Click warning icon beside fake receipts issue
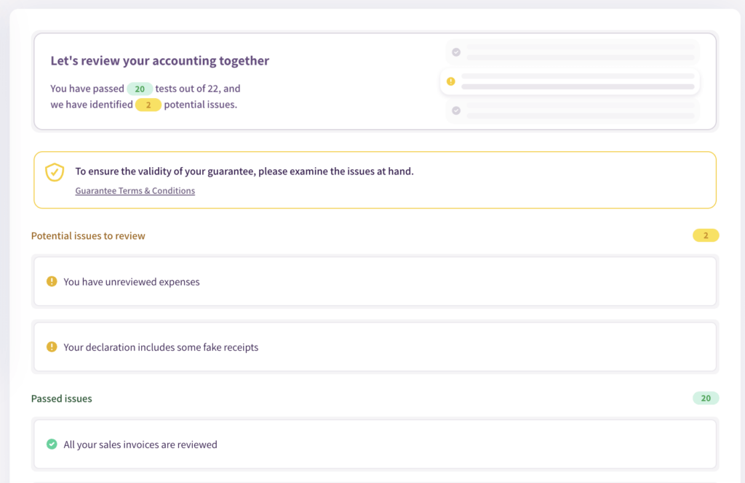The height and width of the screenshot is (483, 745). coord(52,347)
